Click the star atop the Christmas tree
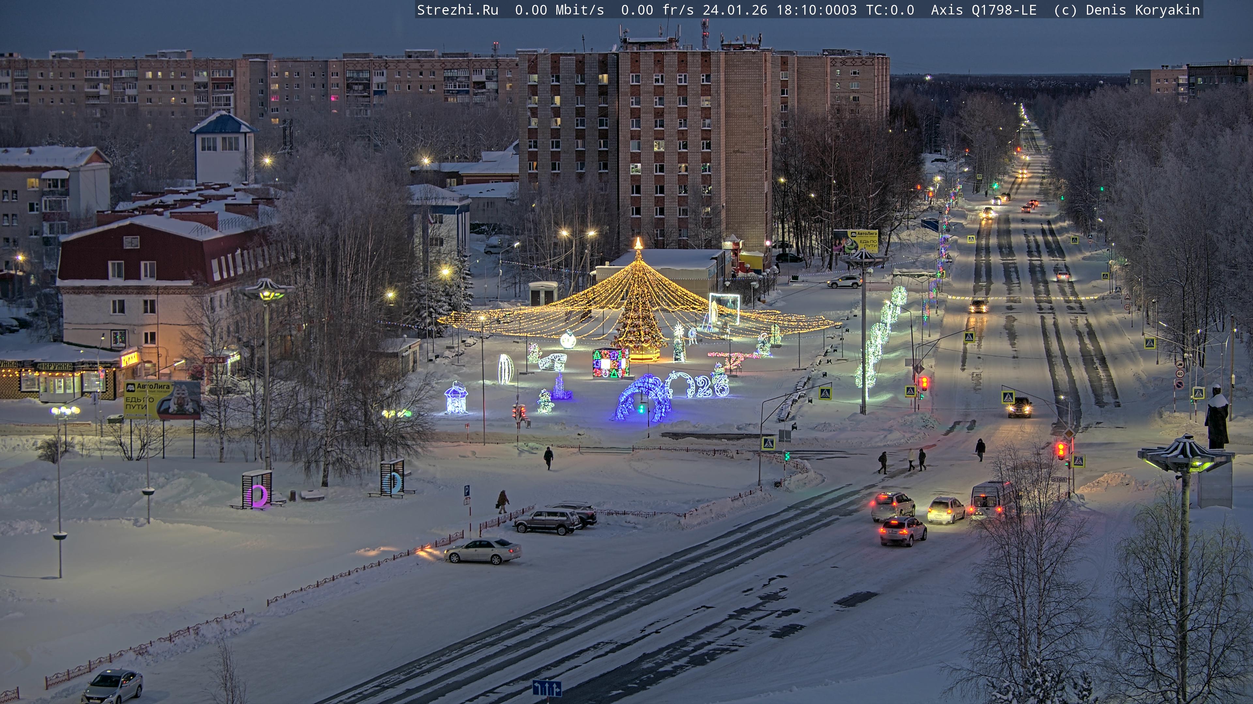 pyautogui.click(x=638, y=243)
